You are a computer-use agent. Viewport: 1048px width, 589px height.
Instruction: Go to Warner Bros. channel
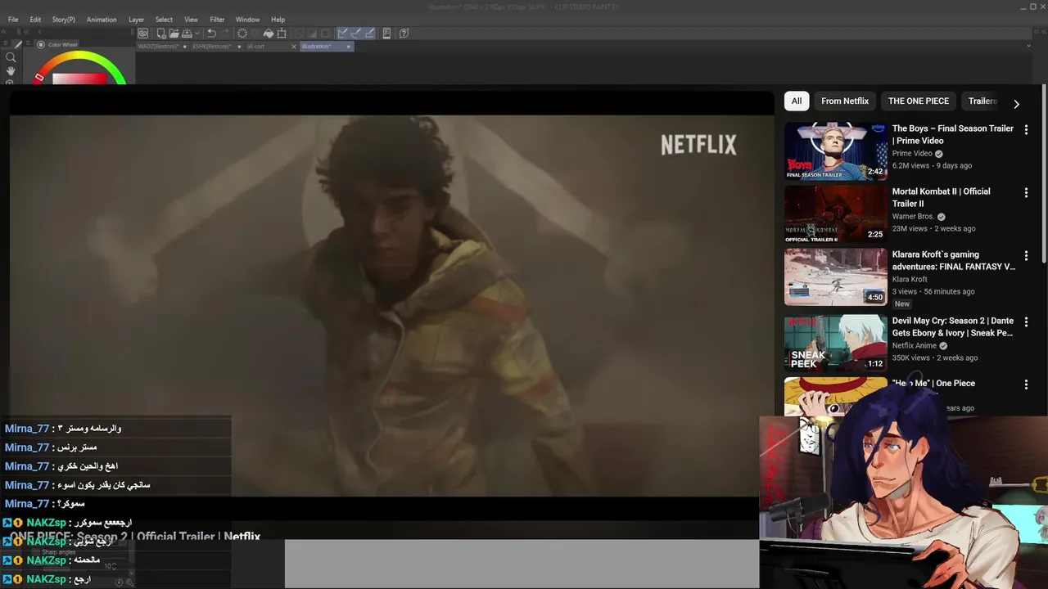913,217
